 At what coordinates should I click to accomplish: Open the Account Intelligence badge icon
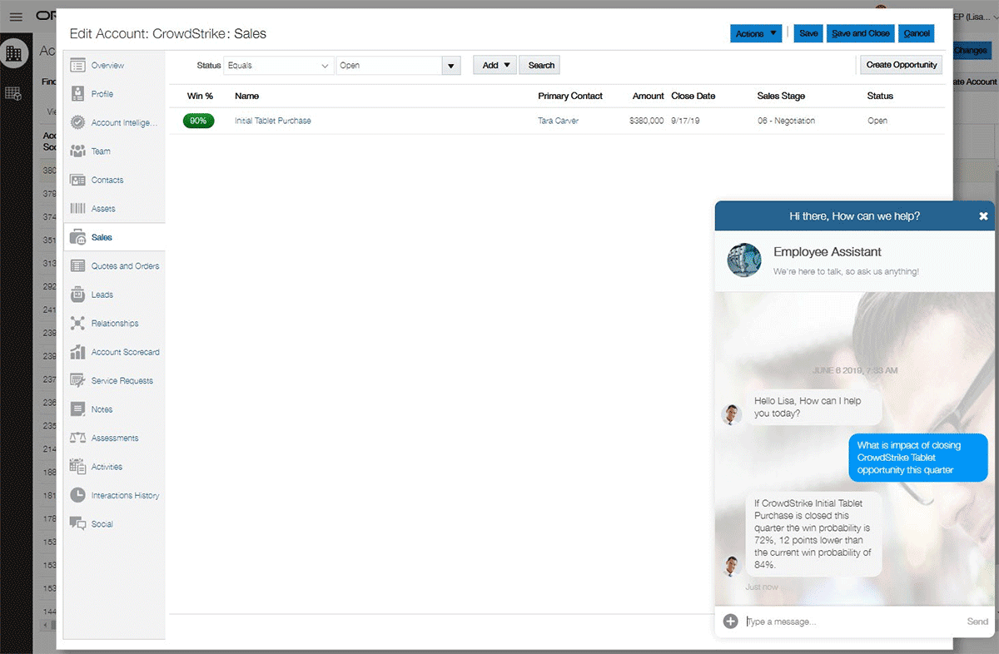click(77, 122)
